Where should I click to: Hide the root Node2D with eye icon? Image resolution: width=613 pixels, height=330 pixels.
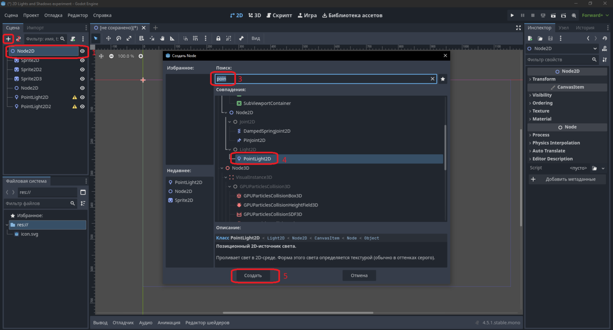[82, 51]
